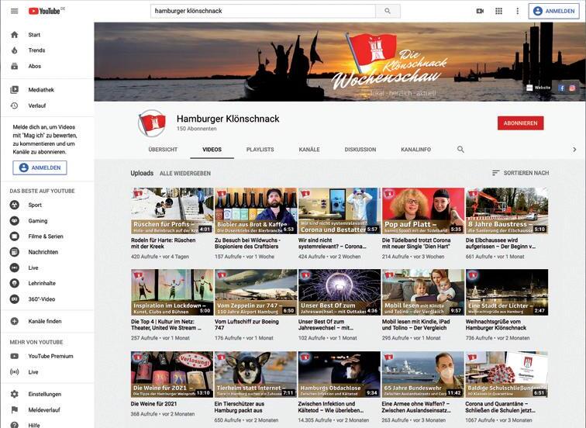Image resolution: width=586 pixels, height=428 pixels.
Task: Search within channel magnifier icon
Action: coord(460,149)
